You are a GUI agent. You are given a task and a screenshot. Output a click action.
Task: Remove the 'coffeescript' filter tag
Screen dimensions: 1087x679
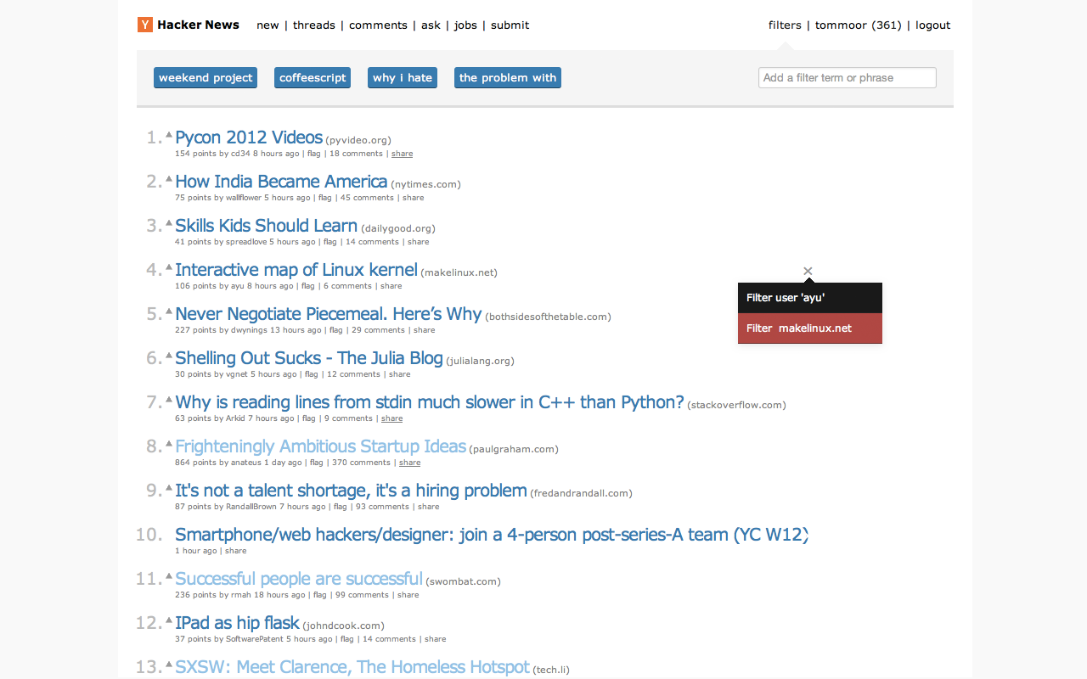click(313, 77)
